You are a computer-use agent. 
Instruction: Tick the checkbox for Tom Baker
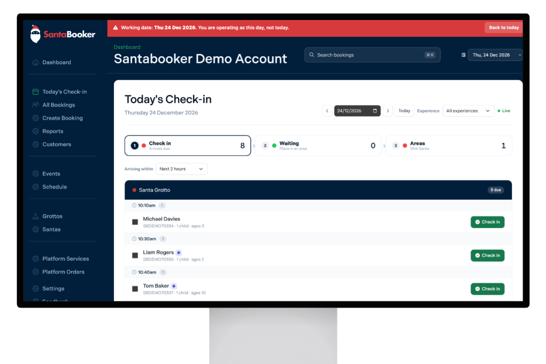point(135,289)
